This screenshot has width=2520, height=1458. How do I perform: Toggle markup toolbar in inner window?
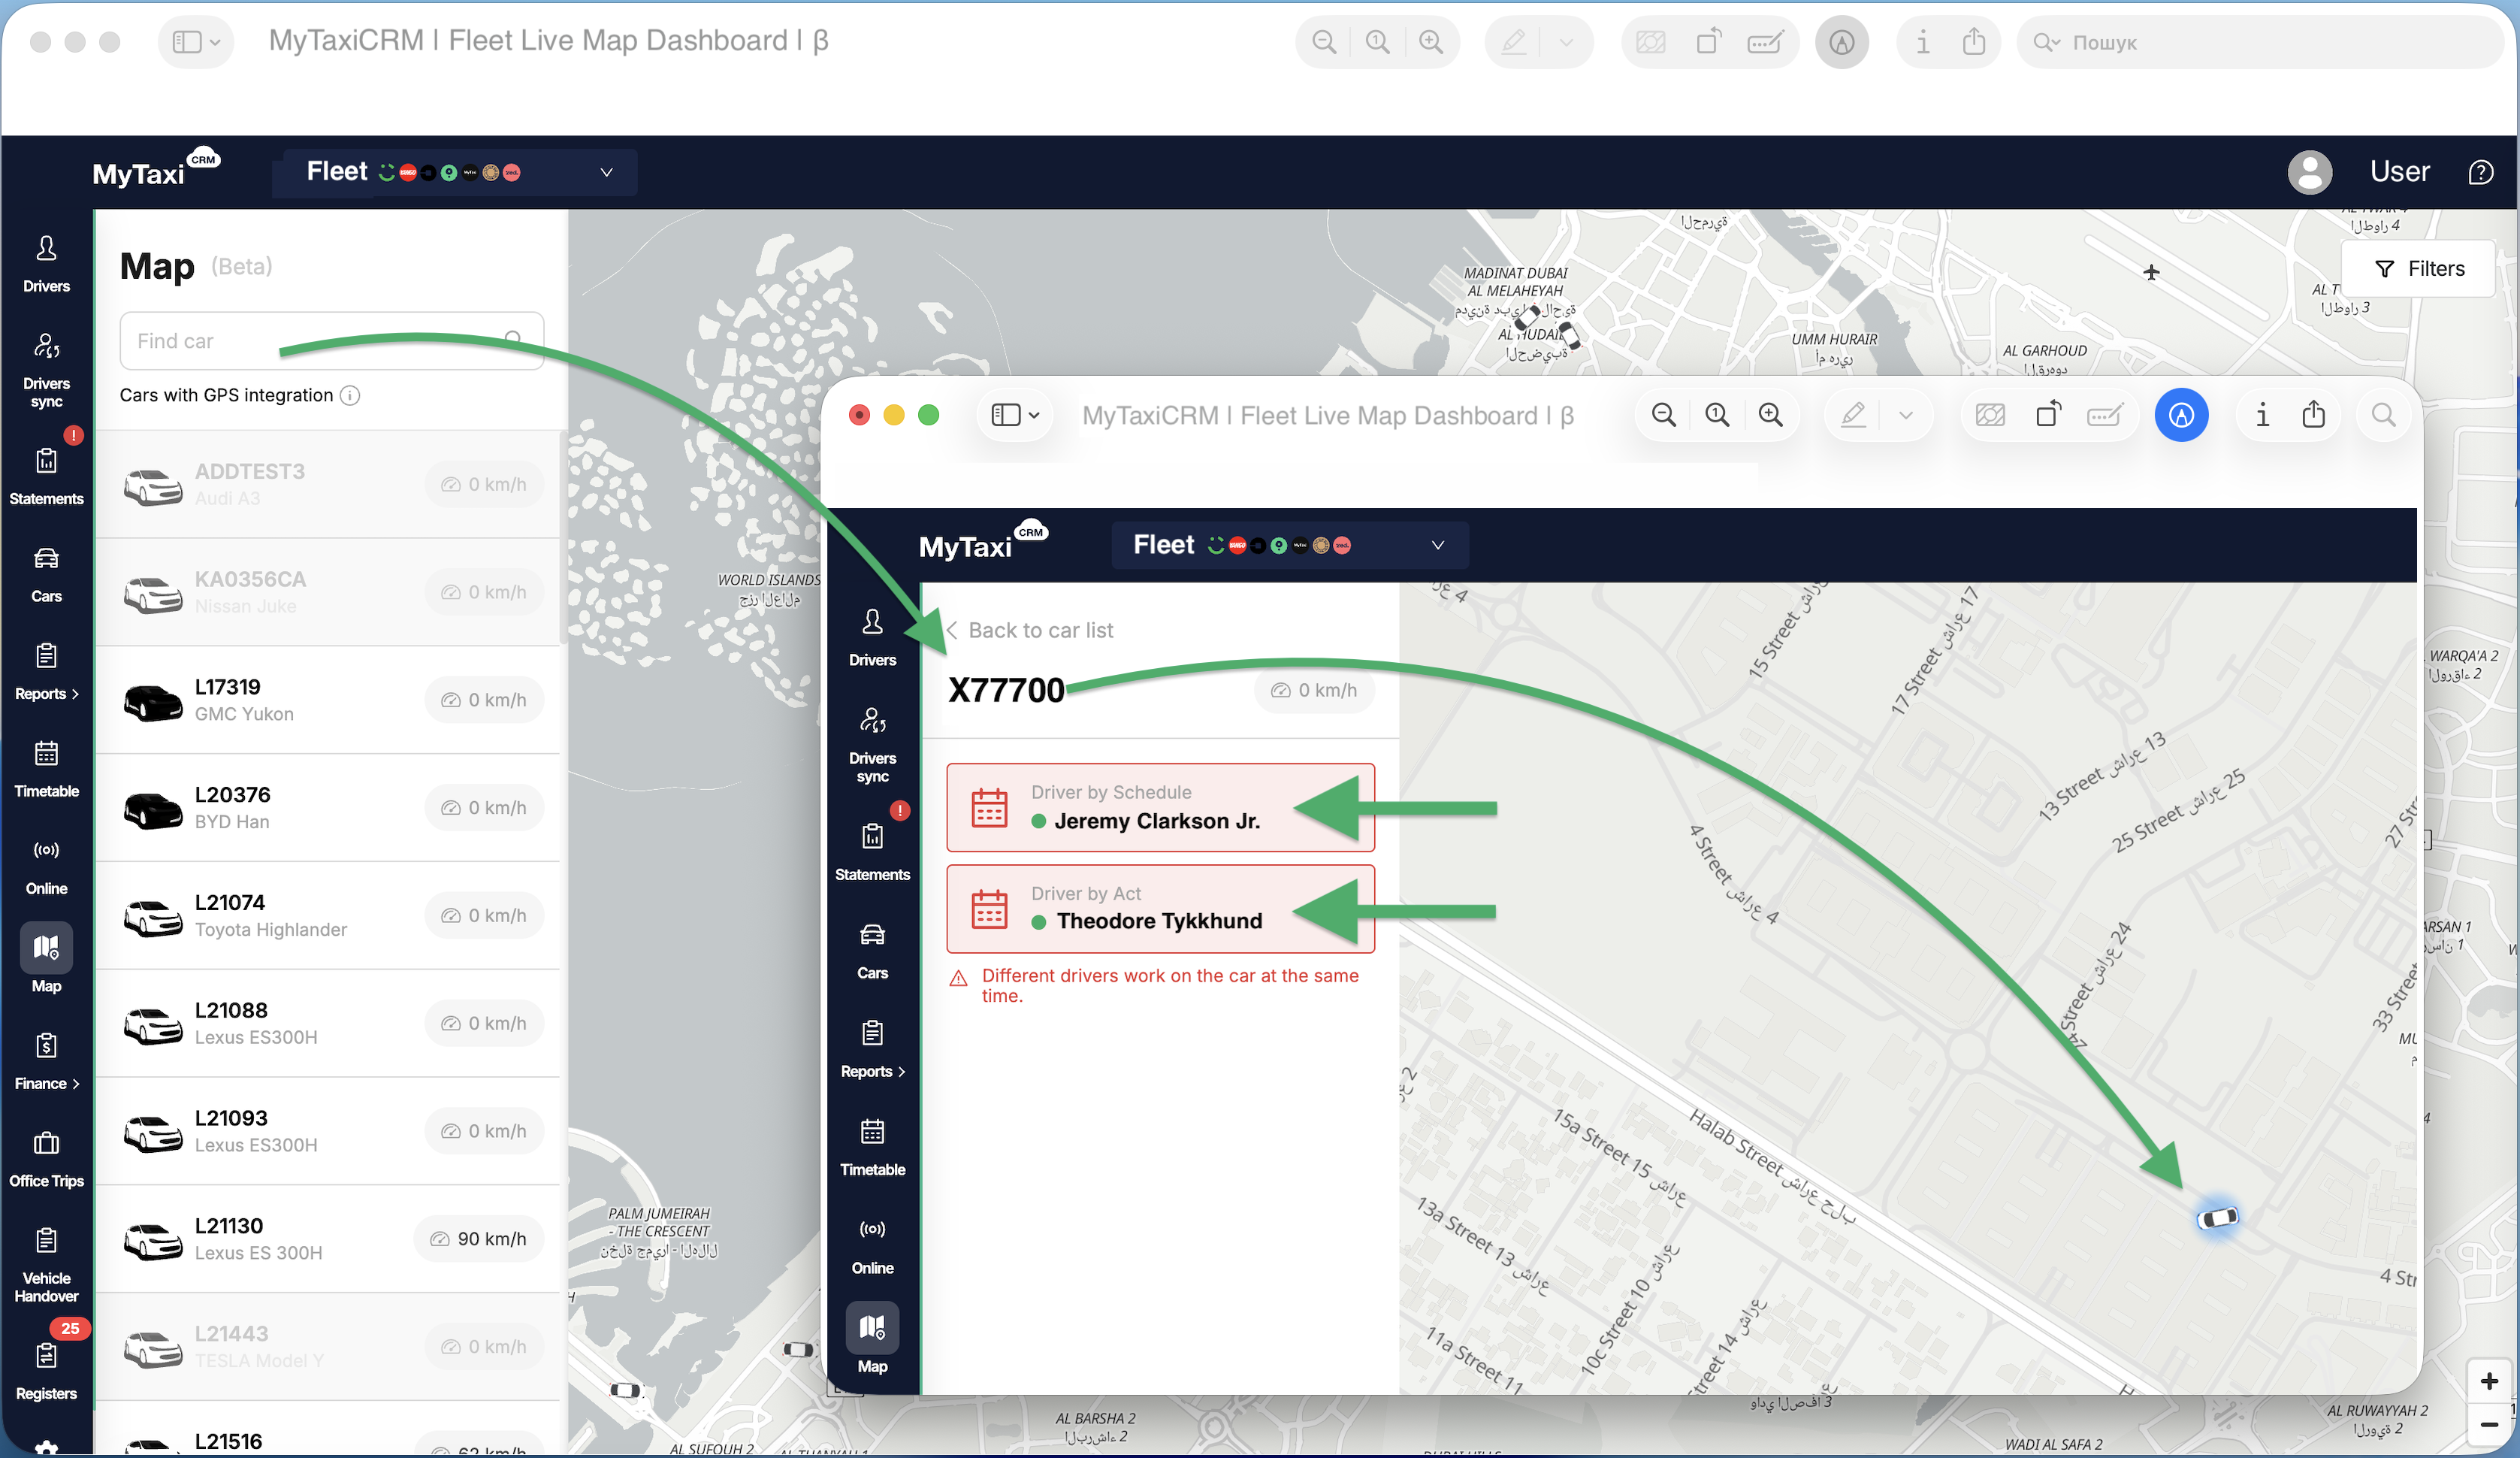click(2181, 415)
